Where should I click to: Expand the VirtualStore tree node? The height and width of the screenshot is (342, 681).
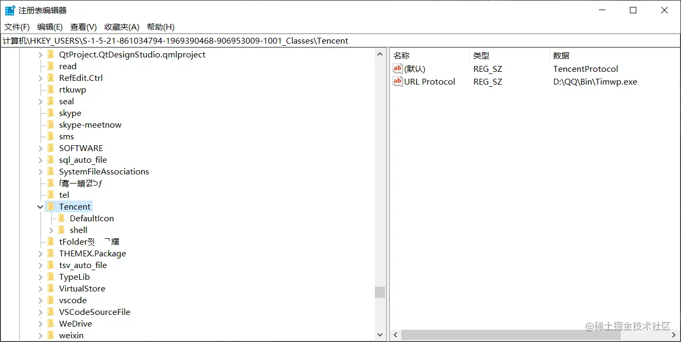tap(40, 288)
